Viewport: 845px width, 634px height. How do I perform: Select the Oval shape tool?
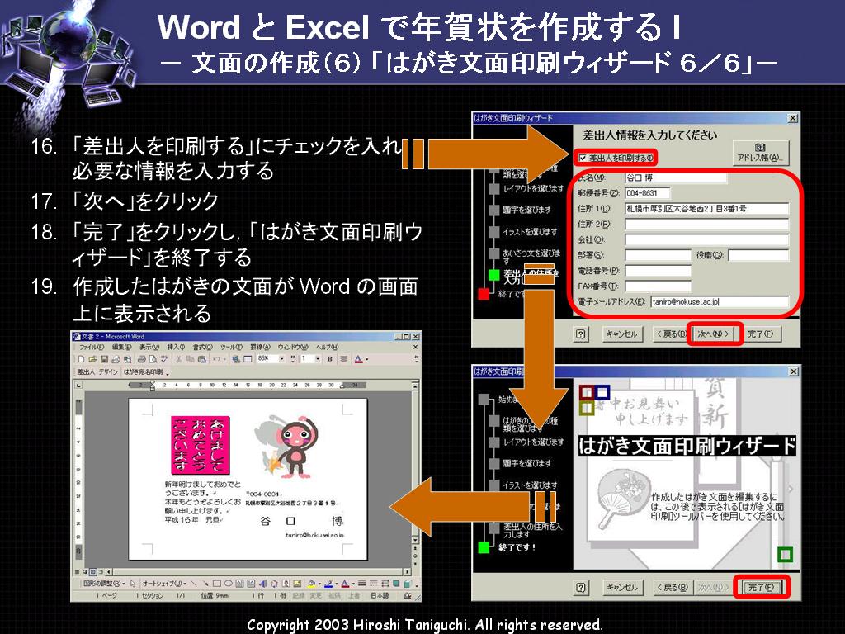[229, 584]
